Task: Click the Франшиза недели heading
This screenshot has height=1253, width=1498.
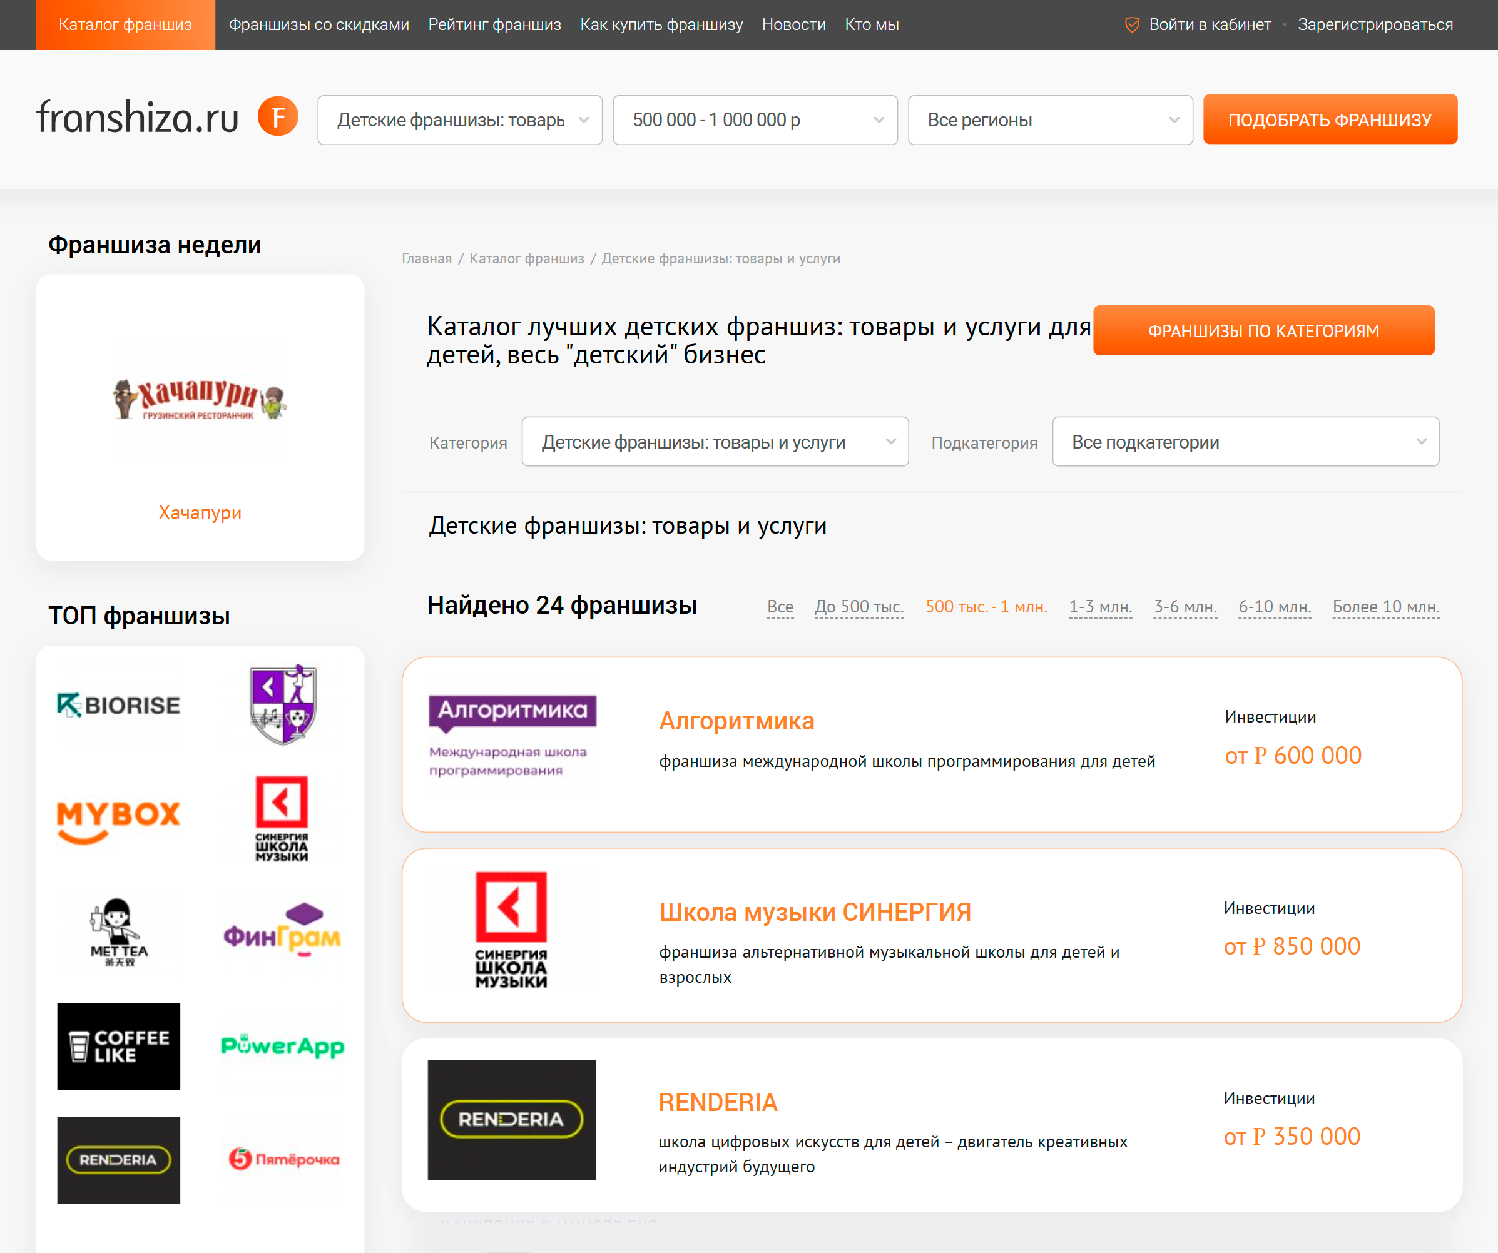Action: coord(154,245)
